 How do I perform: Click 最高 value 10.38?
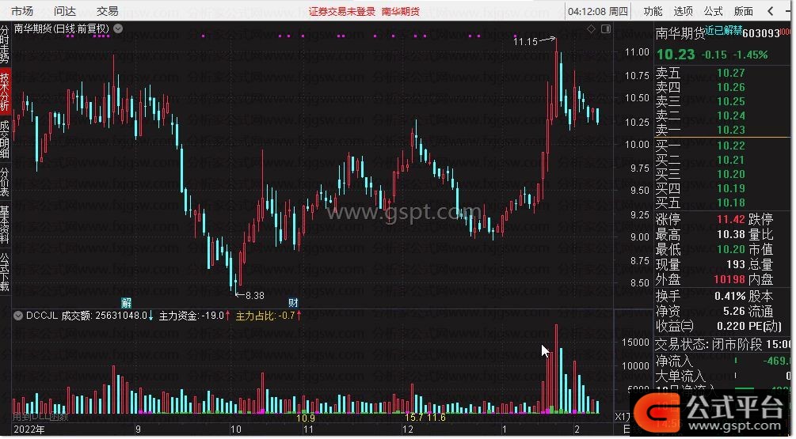tap(730, 234)
